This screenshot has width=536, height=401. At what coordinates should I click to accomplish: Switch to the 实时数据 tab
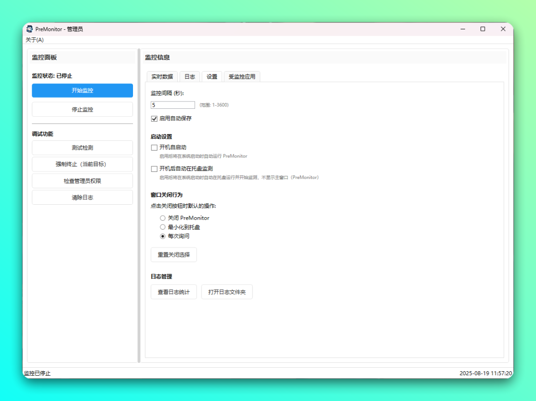coord(162,77)
